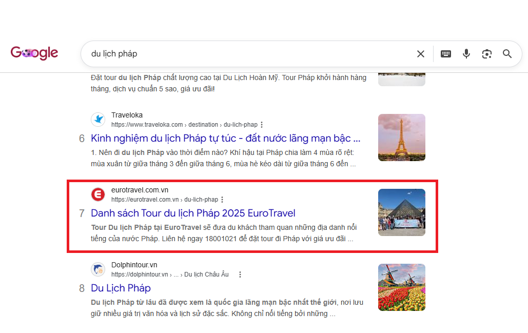Image resolution: width=528 pixels, height=333 pixels.
Task: Search by image with the camera lens icon
Action: click(487, 54)
